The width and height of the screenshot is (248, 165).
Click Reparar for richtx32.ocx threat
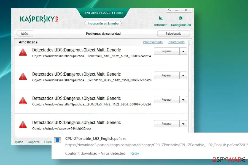tap(167, 124)
